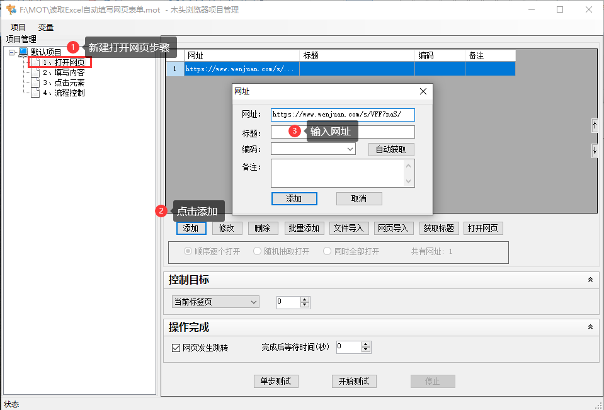
Task: Select the 同时全部打开 radio option
Action: click(327, 250)
